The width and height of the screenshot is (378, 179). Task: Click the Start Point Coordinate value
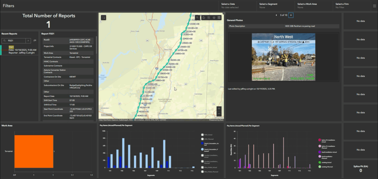pos(81,110)
